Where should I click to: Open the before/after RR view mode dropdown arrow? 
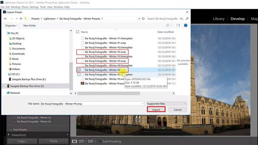86,141
